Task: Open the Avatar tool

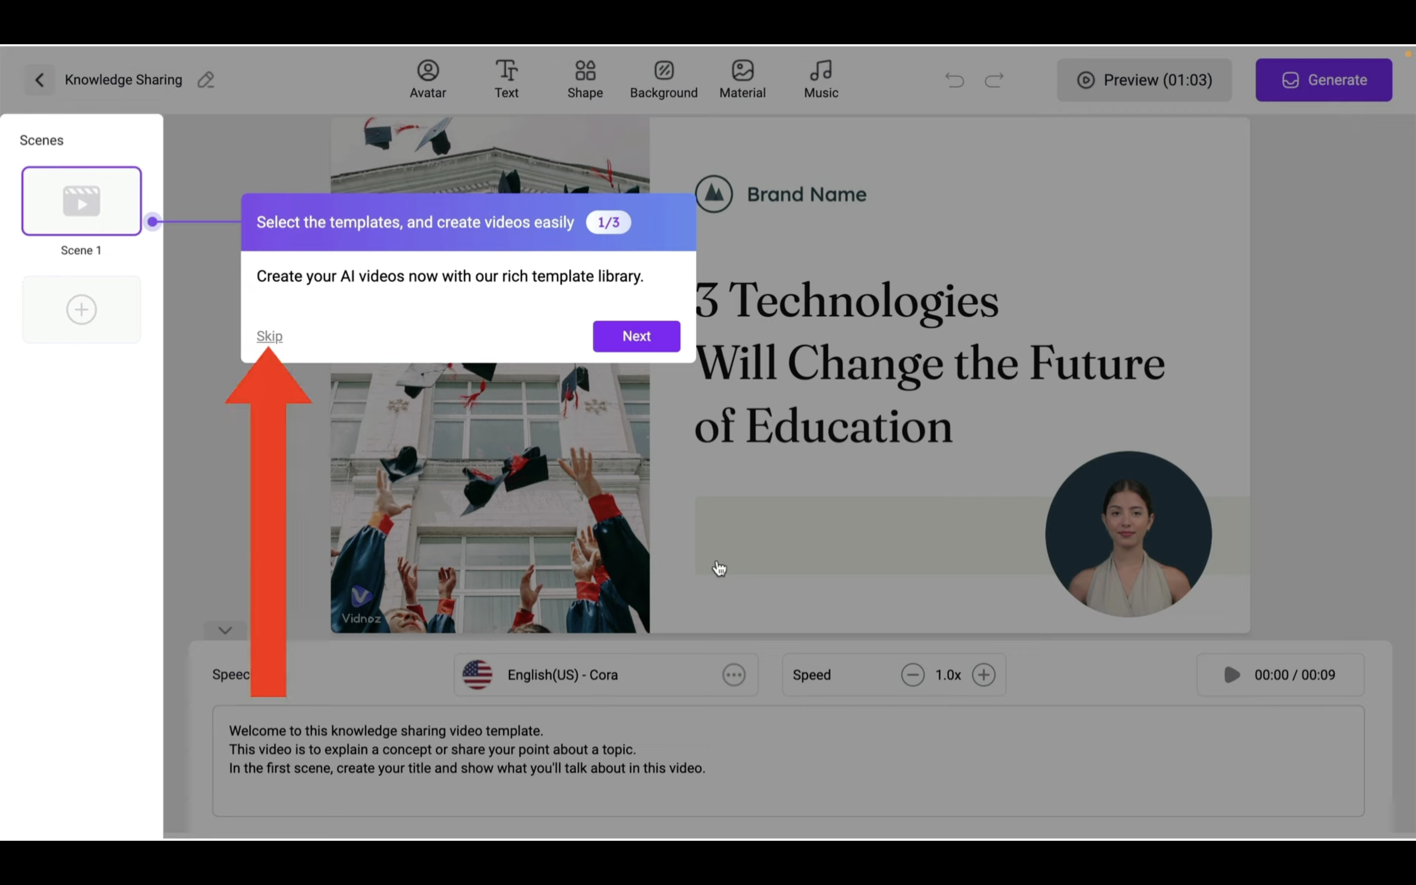Action: (x=428, y=80)
